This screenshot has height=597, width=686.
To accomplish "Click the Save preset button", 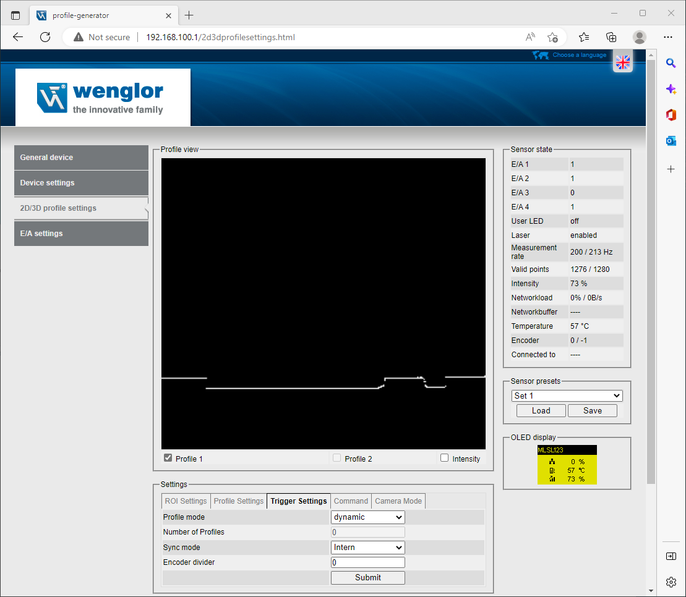I will click(x=592, y=411).
